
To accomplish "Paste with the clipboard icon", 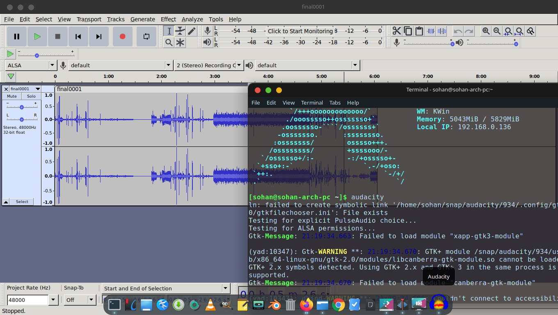I will click(419, 31).
